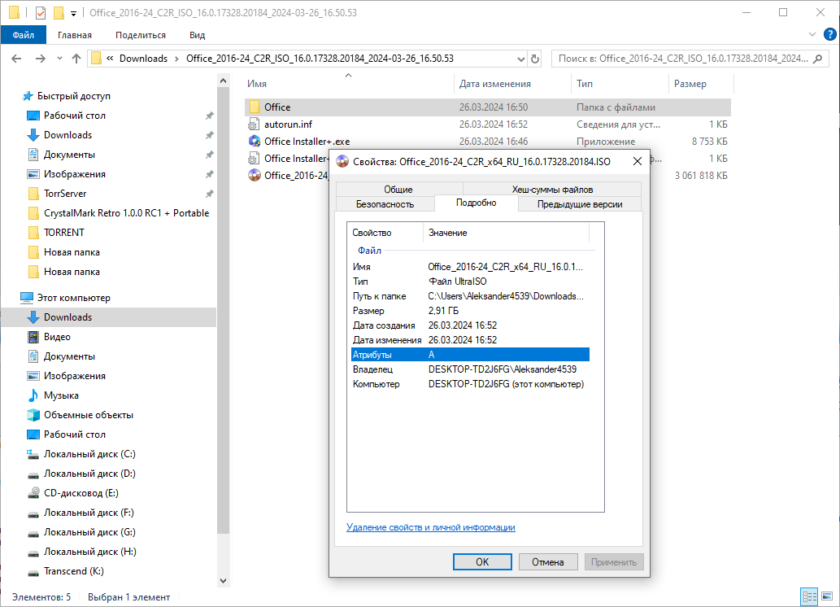Select the autorun.inf file icon
This screenshot has width=840, height=607.
tap(255, 124)
